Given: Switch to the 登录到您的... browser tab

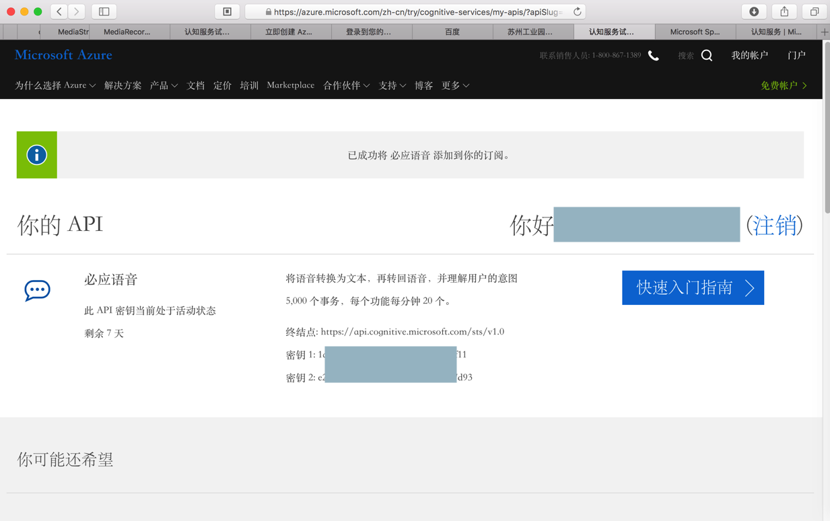Looking at the screenshot, I should point(372,32).
